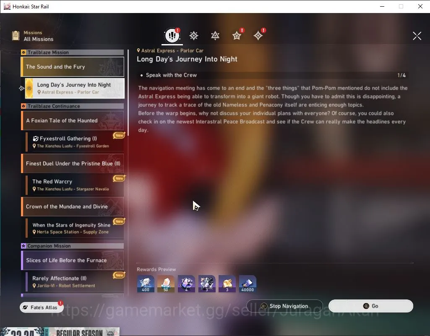430x336 pixels.
Task: Open Fate's Atlas
Action: (x=42, y=307)
